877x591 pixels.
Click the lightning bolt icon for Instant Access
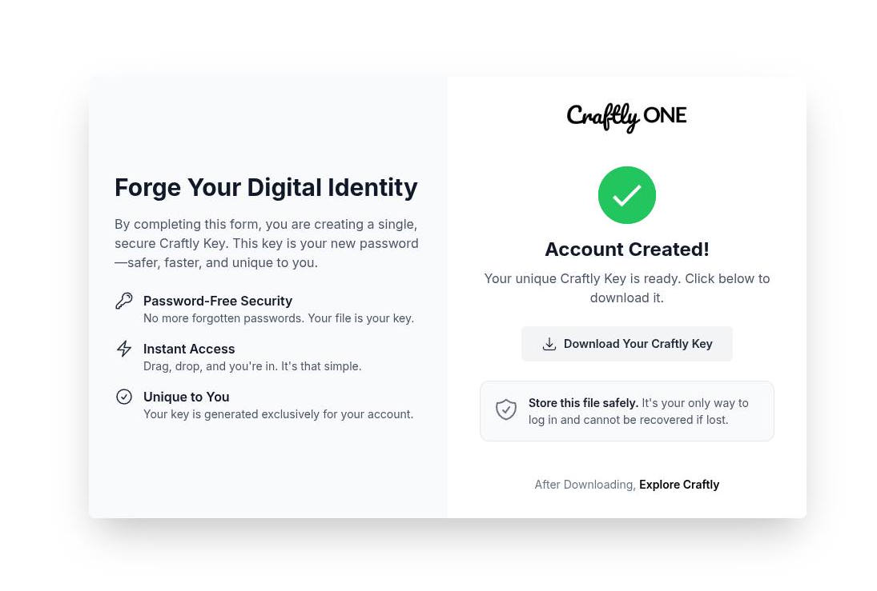(x=123, y=349)
